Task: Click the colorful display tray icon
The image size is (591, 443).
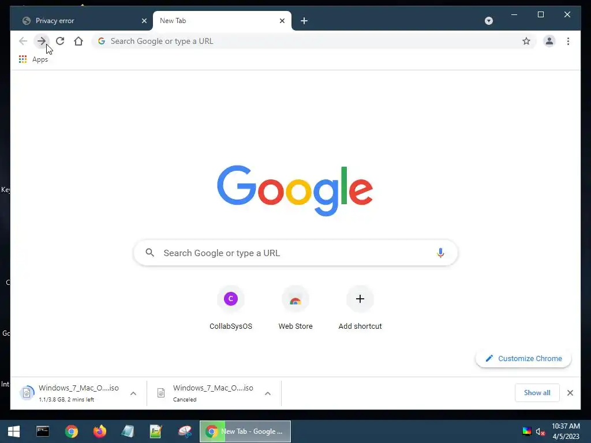Action: click(x=526, y=431)
